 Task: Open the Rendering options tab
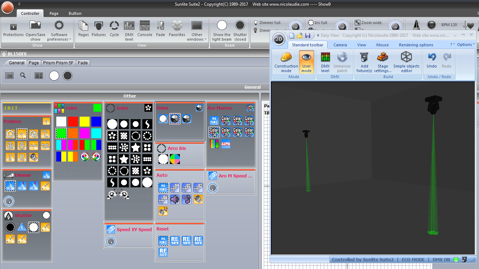pyautogui.click(x=416, y=45)
